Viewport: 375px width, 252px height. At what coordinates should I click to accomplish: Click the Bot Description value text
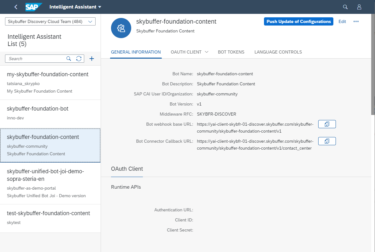[x=226, y=84]
